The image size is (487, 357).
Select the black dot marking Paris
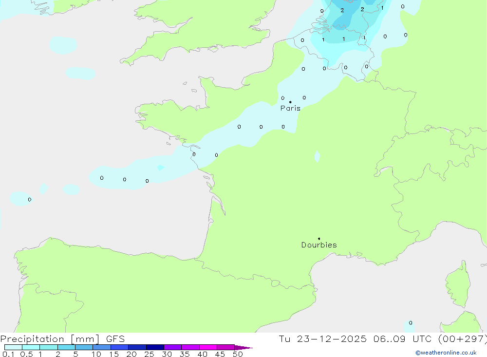[x=290, y=102]
